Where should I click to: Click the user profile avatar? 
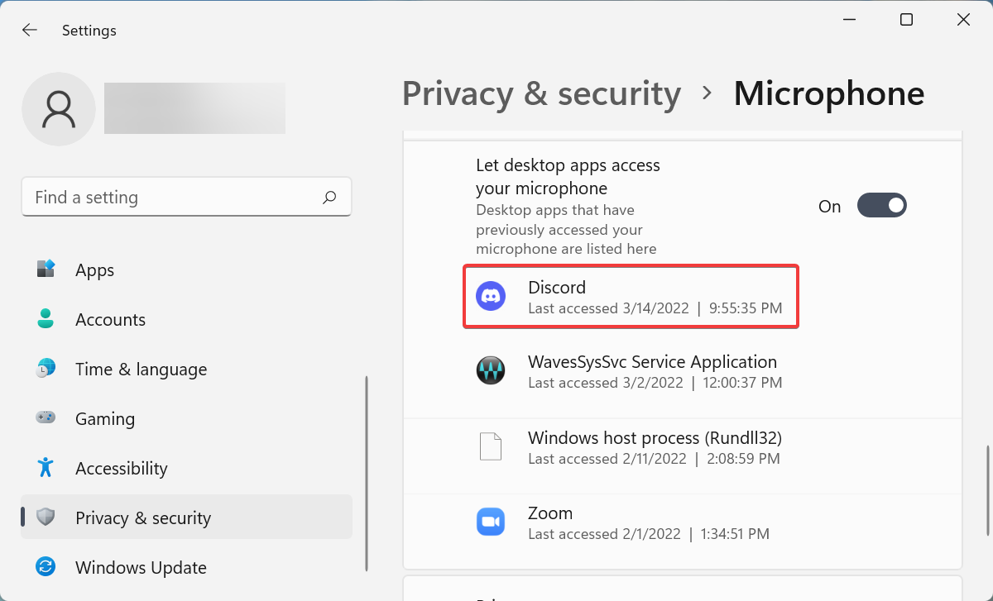[x=59, y=108]
